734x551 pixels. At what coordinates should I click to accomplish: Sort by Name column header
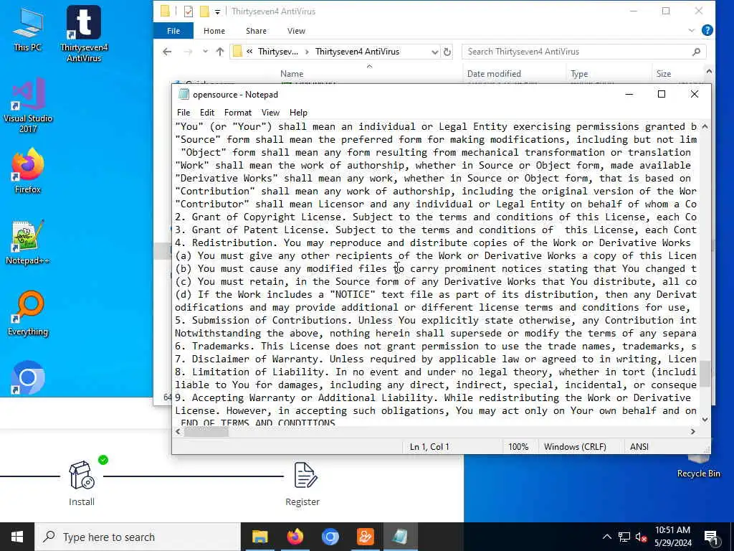tap(292, 74)
